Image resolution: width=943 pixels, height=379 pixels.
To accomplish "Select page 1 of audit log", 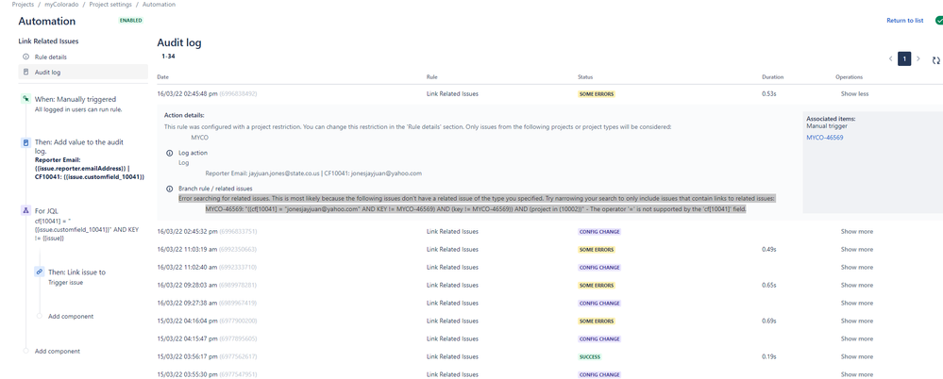I will (904, 58).
